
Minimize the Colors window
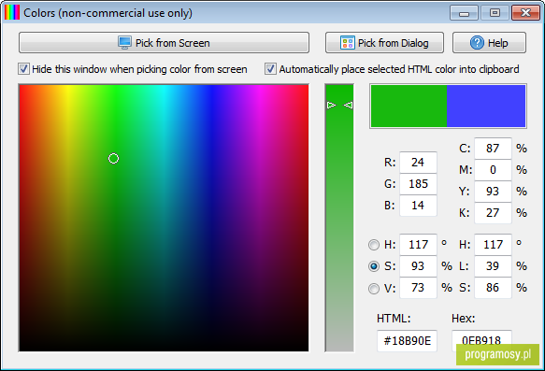(464, 13)
